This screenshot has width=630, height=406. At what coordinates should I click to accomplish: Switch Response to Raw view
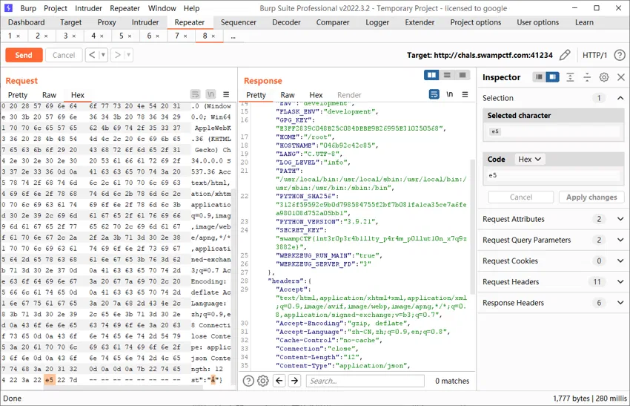click(288, 95)
